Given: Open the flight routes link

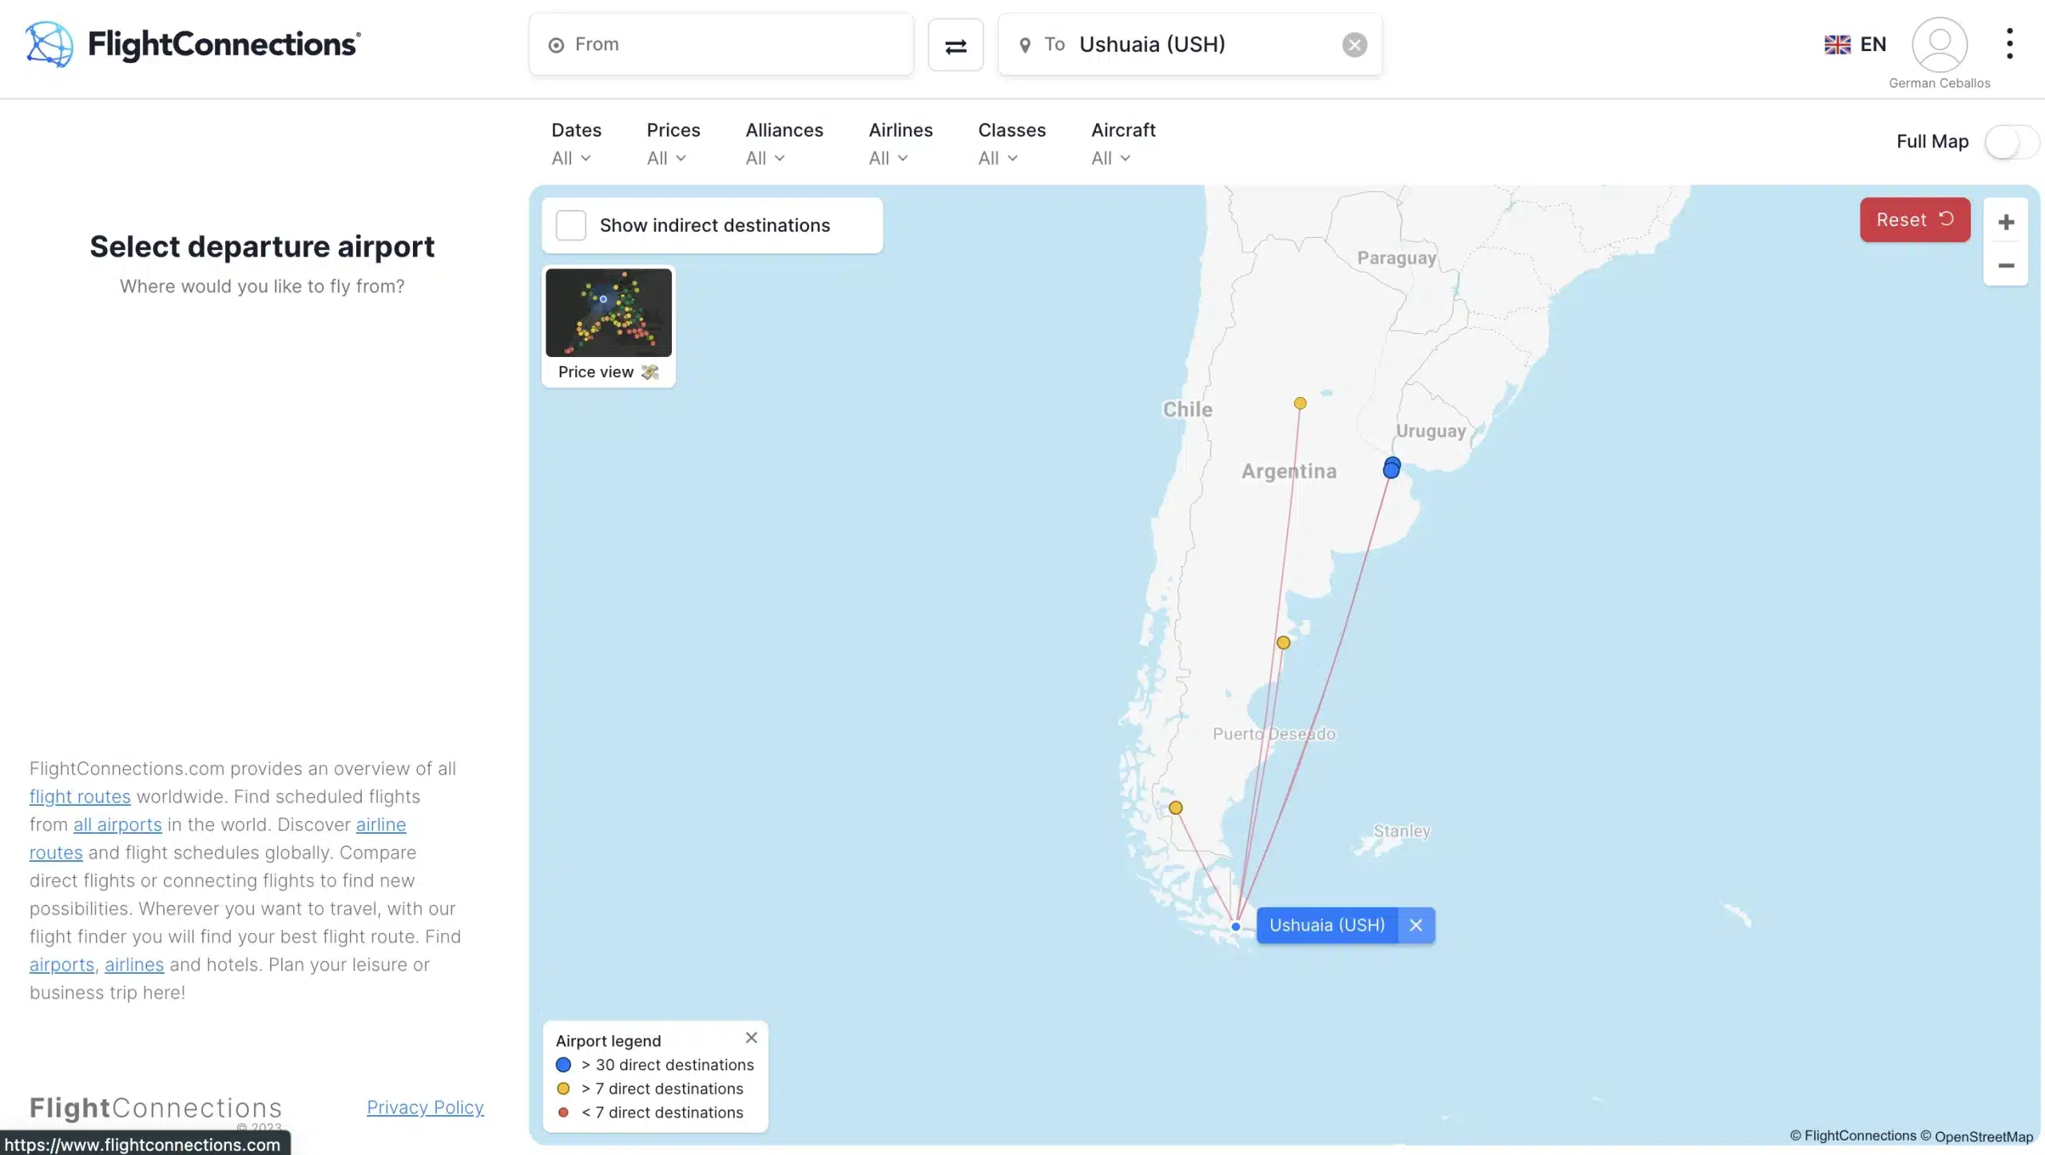Looking at the screenshot, I should point(80,796).
